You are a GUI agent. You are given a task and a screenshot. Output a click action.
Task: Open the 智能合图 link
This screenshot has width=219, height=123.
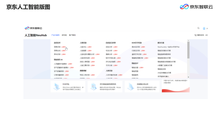(x=135, y=68)
